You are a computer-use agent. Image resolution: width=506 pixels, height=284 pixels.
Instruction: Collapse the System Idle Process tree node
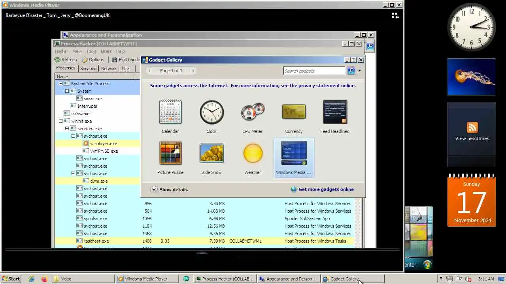click(60, 84)
